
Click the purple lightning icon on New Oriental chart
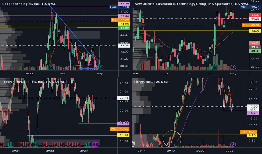pyautogui.click(x=233, y=67)
